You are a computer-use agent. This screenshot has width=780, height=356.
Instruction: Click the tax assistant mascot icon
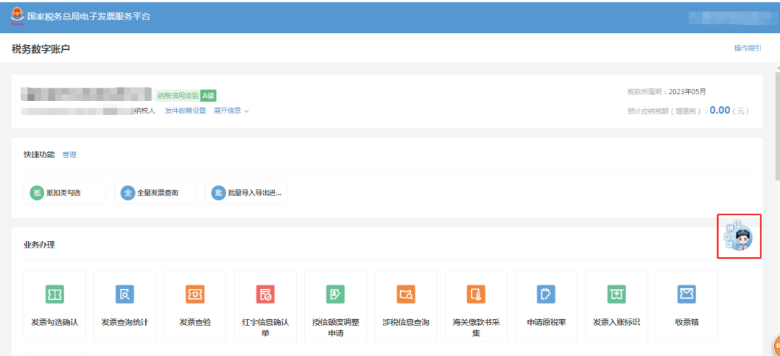click(740, 237)
